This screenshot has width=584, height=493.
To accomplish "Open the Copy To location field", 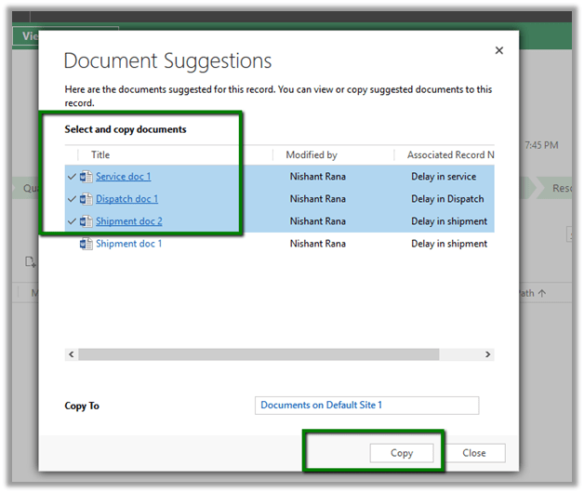I will tap(366, 406).
